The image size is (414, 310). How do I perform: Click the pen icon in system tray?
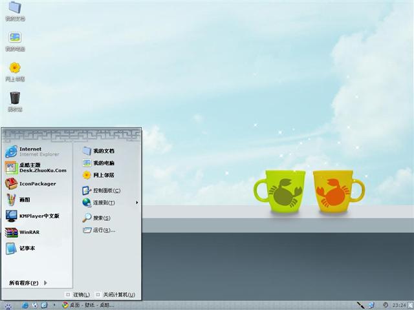coord(361,305)
